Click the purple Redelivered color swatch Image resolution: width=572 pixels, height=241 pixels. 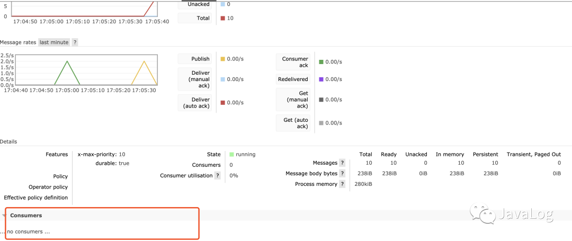[x=321, y=79]
